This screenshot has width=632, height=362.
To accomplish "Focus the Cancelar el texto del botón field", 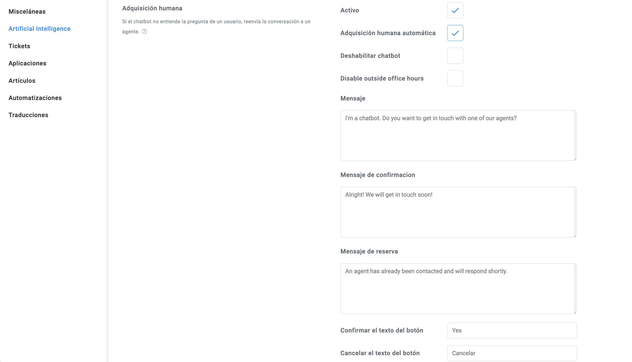I will tap(512, 353).
